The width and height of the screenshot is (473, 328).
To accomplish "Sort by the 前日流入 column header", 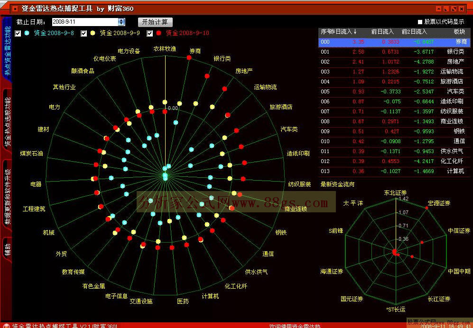I will point(382,32).
